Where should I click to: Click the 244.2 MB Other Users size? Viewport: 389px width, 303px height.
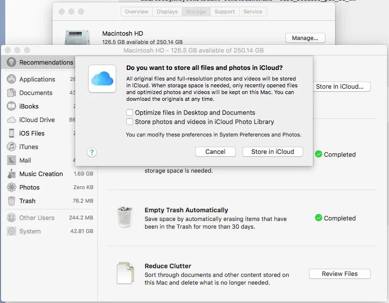click(x=81, y=218)
